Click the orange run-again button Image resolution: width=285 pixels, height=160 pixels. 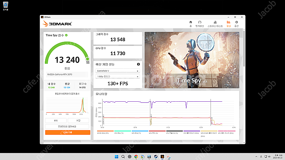[68, 132]
